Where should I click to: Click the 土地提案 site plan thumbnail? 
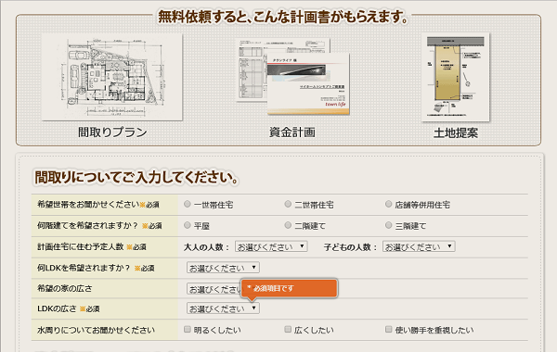[x=456, y=77]
